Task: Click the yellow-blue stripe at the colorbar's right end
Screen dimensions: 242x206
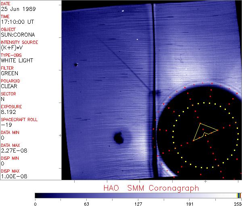Action: click(239, 195)
